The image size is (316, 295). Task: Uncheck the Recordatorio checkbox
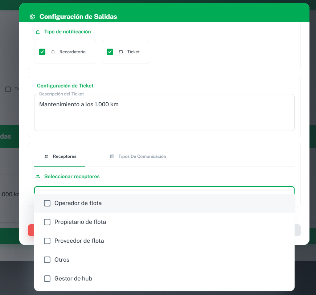tap(42, 52)
